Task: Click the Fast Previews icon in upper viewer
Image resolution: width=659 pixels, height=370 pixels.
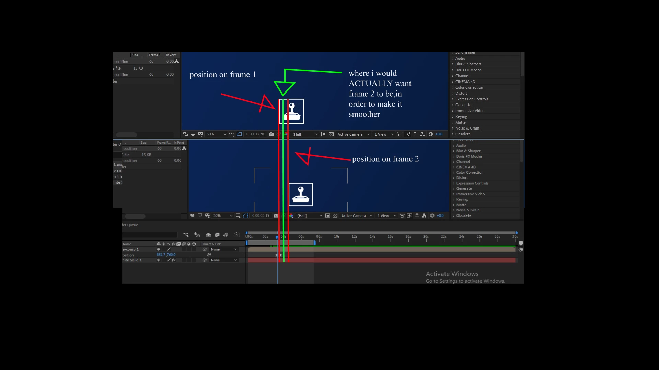Action: [407, 134]
